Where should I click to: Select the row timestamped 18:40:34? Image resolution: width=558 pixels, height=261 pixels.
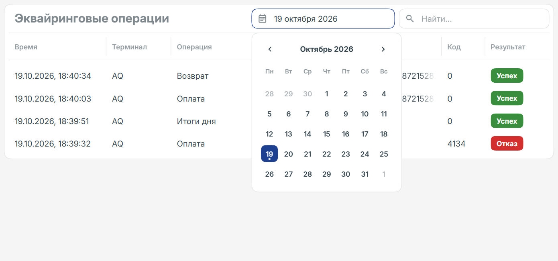pyautogui.click(x=279, y=76)
